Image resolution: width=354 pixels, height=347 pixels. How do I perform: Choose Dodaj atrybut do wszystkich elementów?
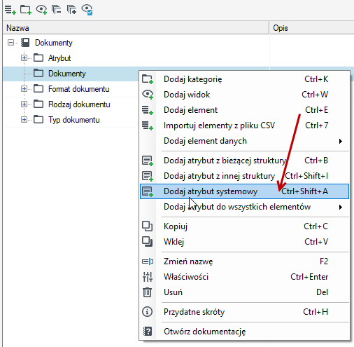[244, 207]
